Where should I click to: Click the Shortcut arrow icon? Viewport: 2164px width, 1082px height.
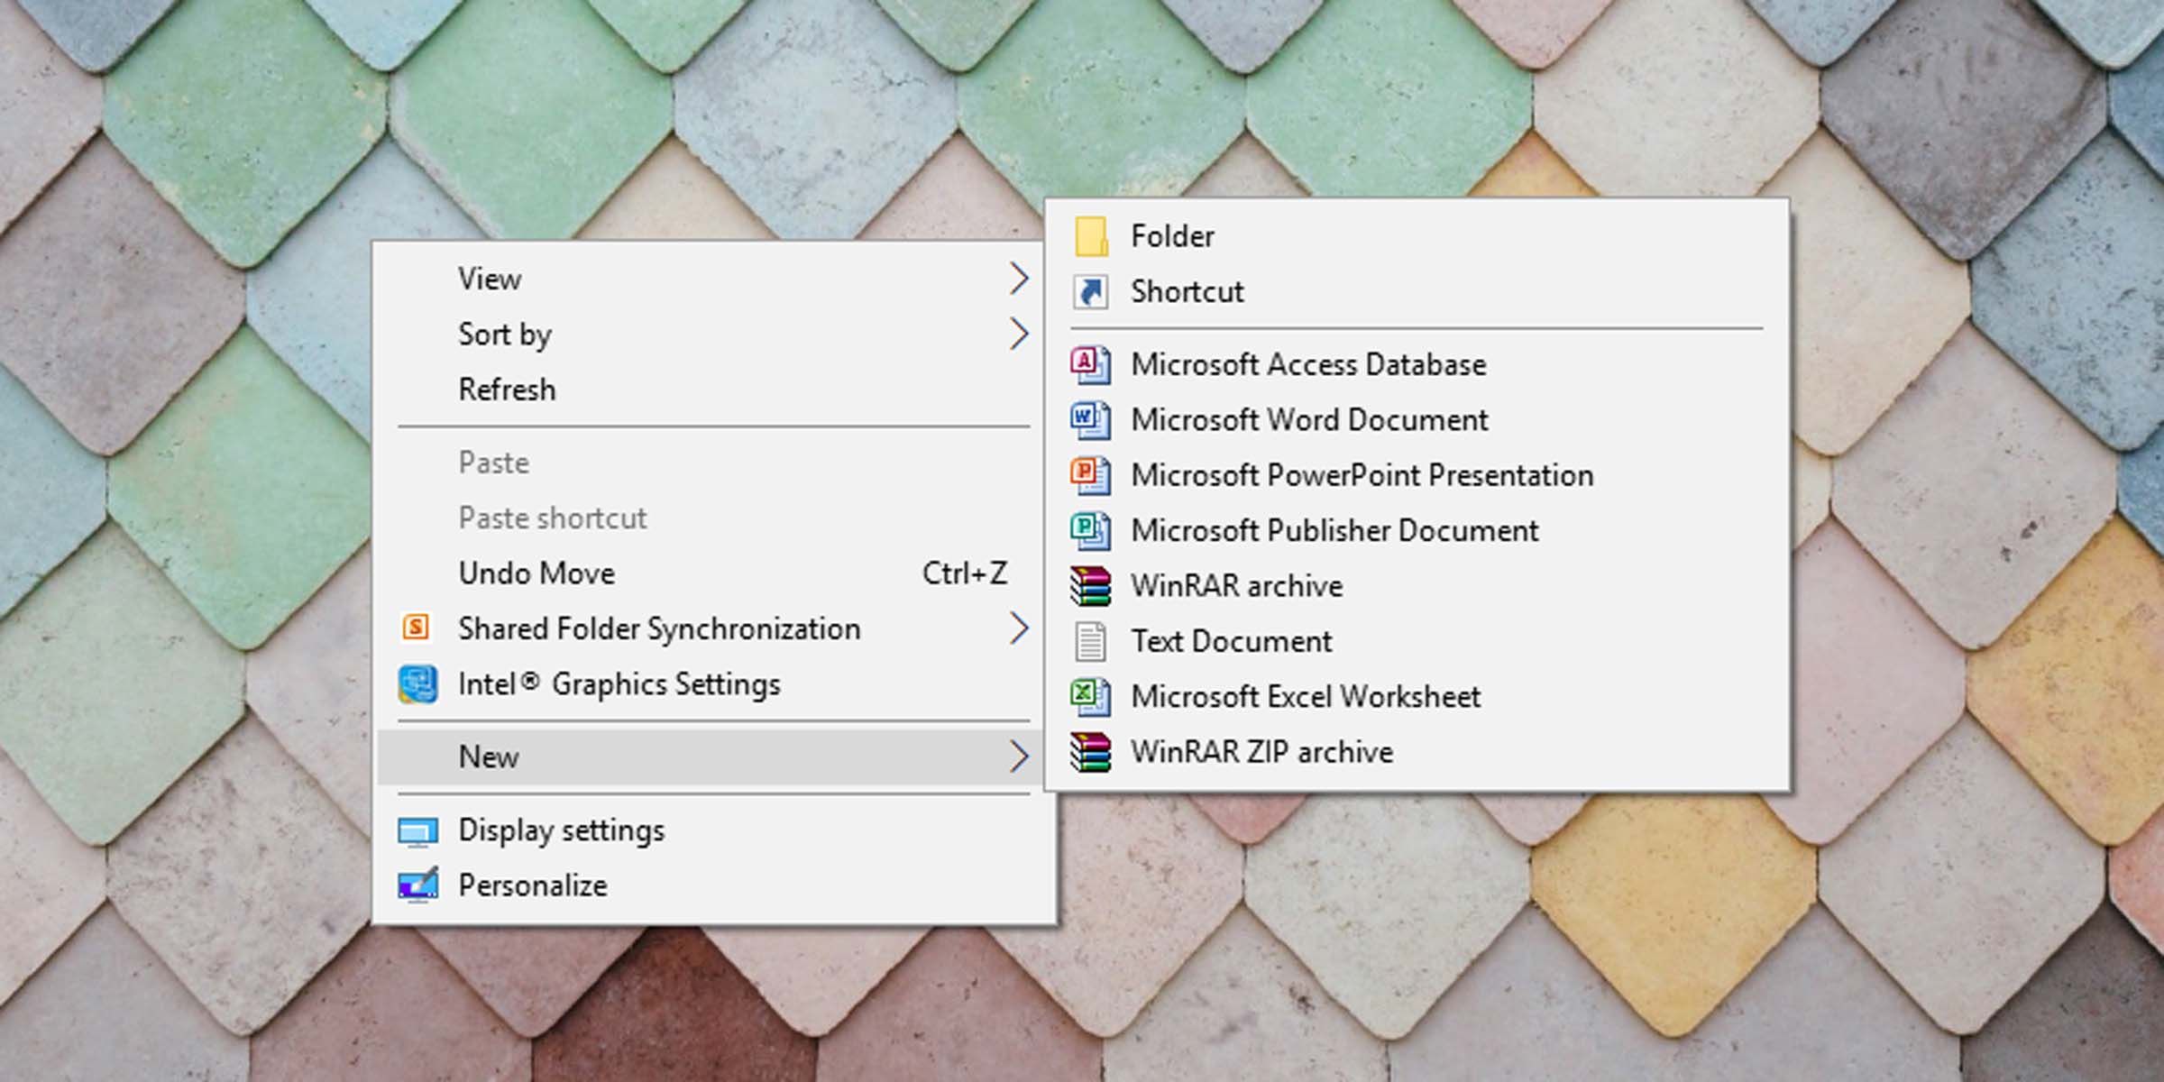click(1090, 292)
